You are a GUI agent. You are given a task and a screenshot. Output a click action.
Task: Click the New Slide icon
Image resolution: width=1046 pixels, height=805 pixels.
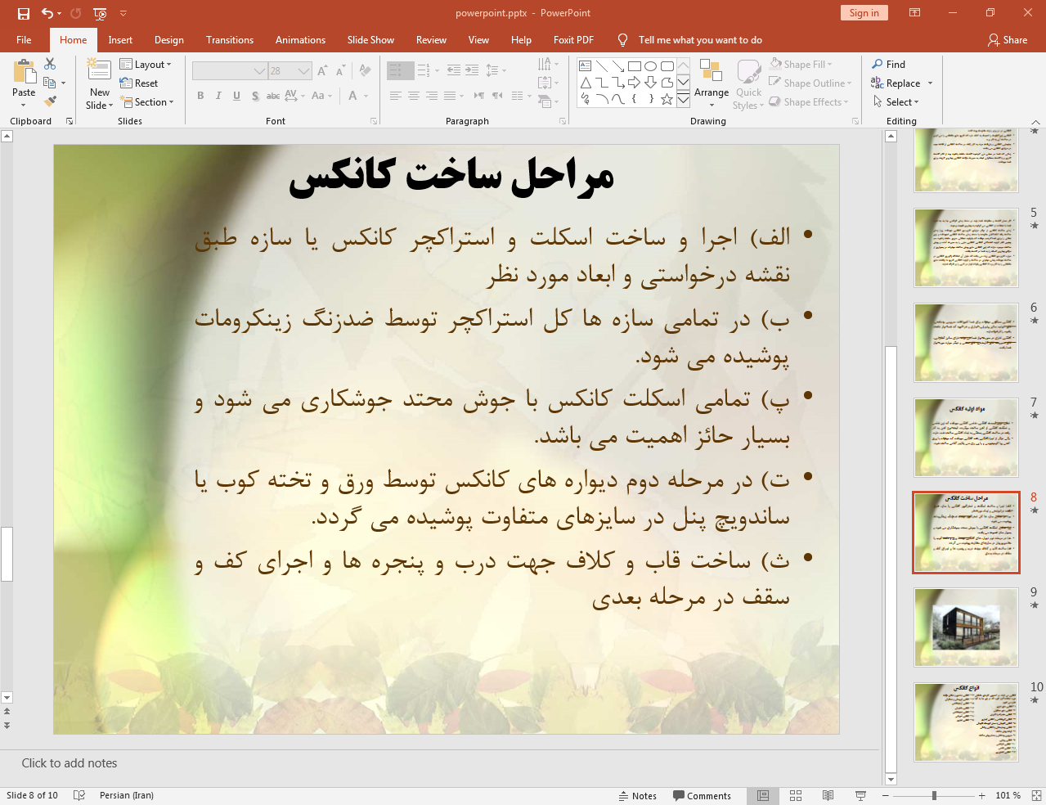pos(99,70)
